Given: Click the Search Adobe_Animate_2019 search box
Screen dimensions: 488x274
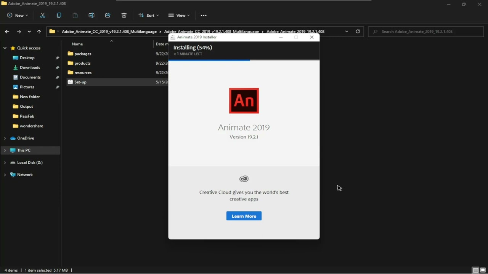Looking at the screenshot, I should [426, 32].
